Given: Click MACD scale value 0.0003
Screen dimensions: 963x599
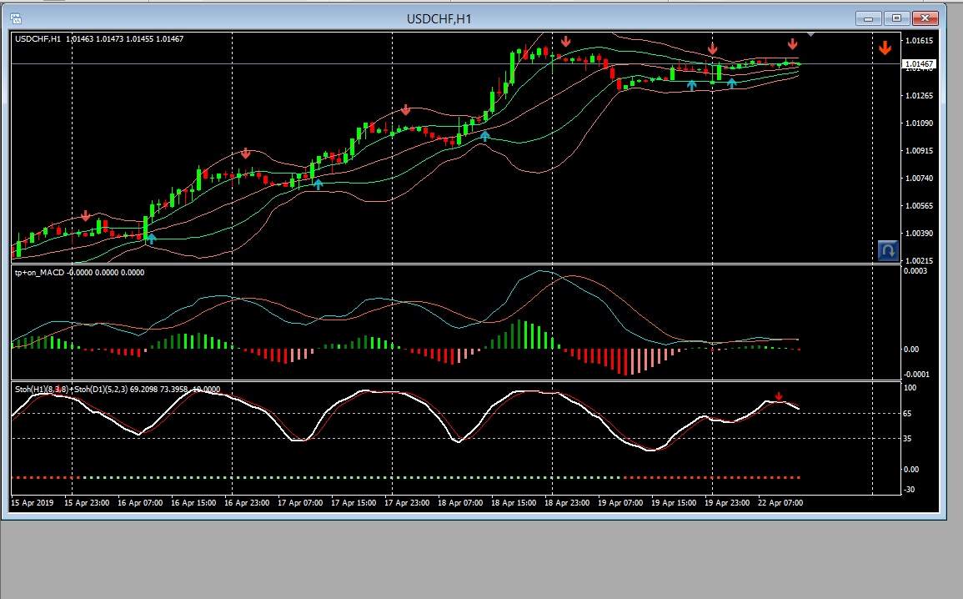Looking at the screenshot, I should (x=915, y=271).
